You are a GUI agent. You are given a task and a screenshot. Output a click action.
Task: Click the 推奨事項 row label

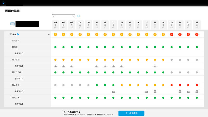click(x=16, y=41)
